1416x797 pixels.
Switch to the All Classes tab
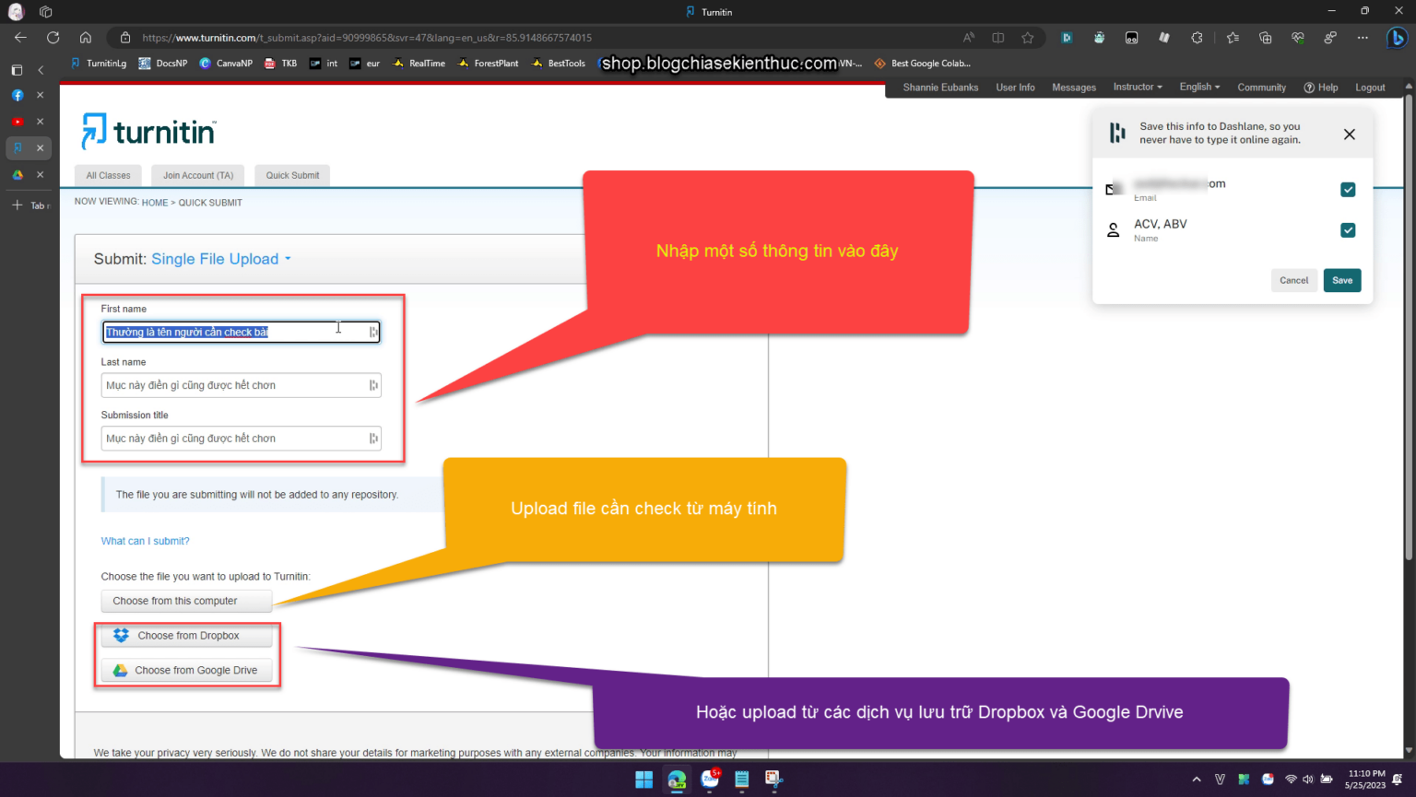[109, 175]
